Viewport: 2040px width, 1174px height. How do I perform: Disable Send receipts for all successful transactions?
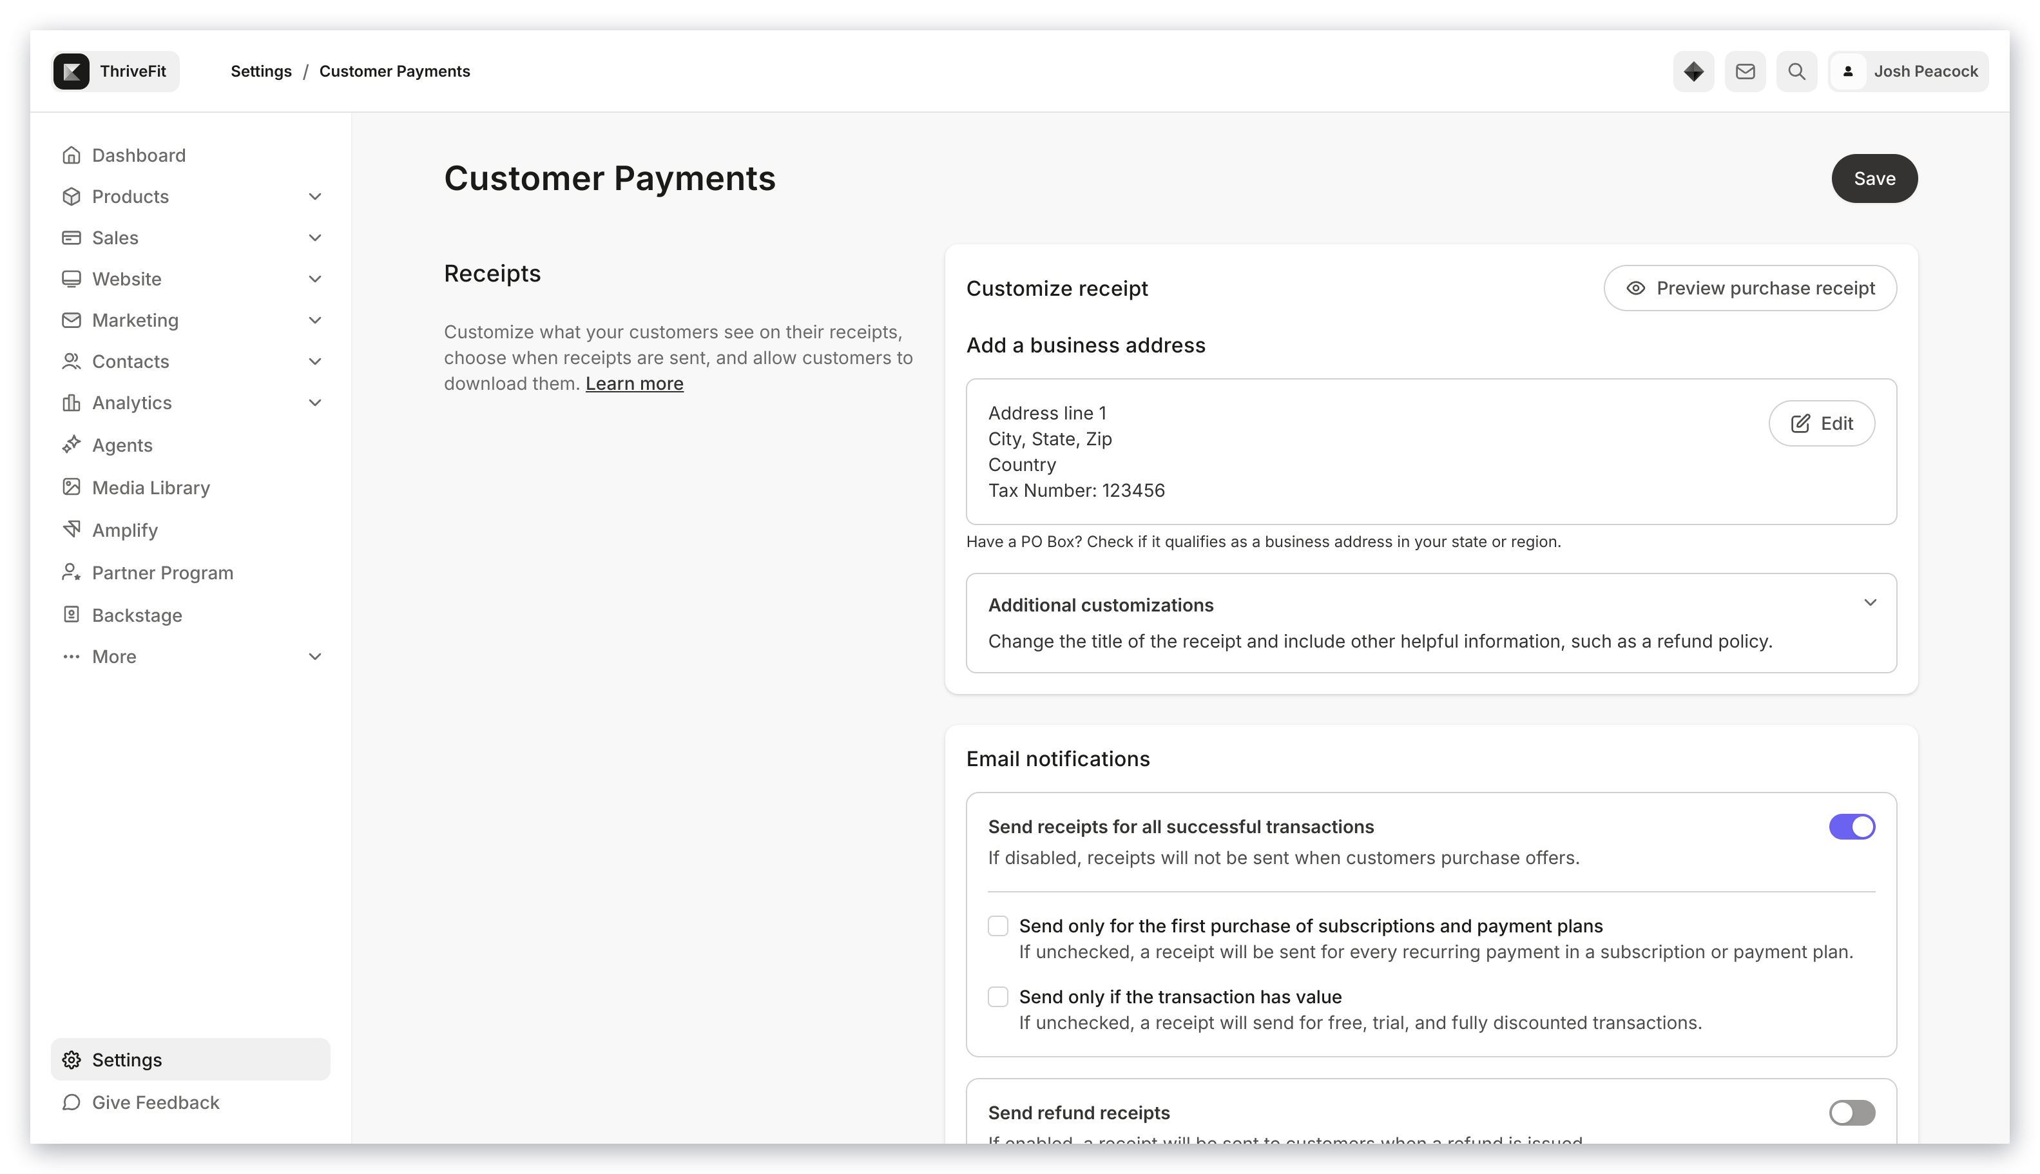pos(1851,827)
